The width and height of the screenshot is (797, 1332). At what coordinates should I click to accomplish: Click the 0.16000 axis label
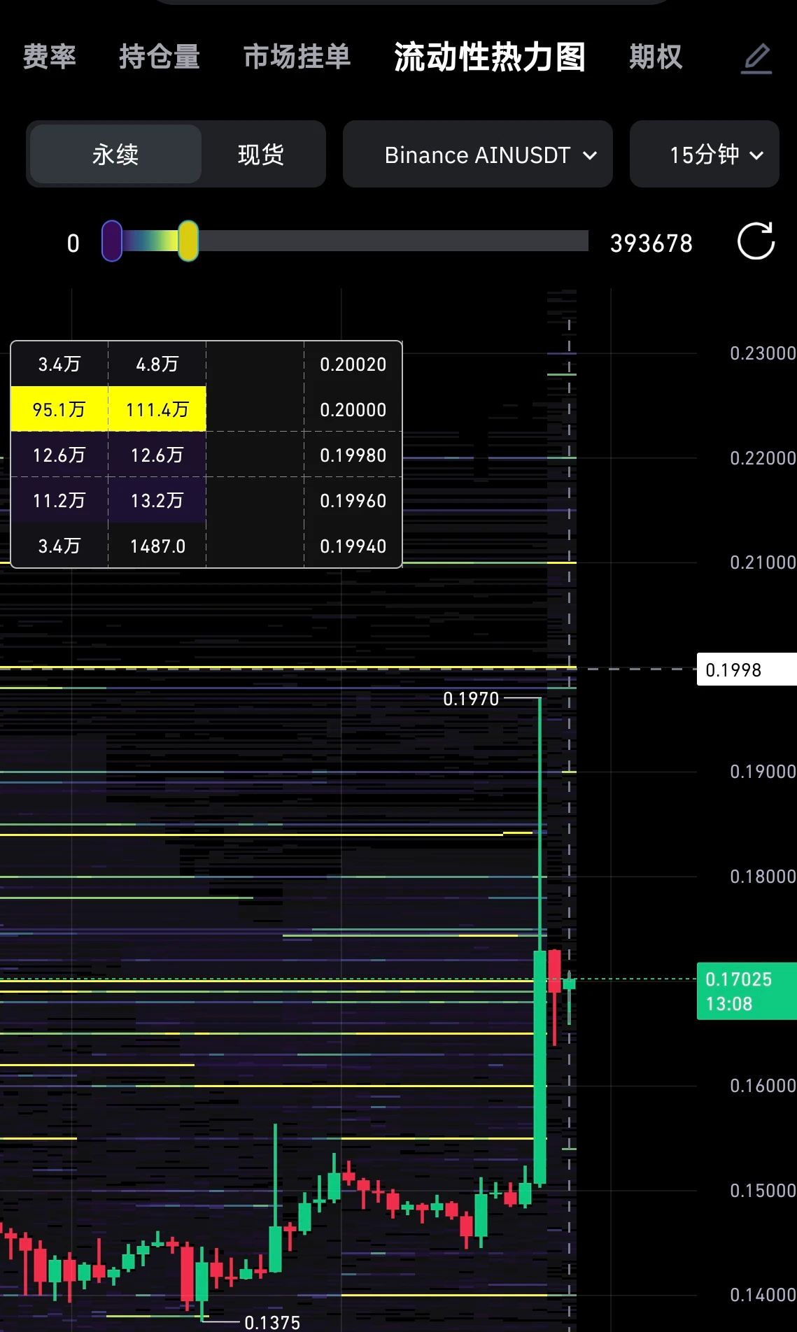[x=763, y=1086]
